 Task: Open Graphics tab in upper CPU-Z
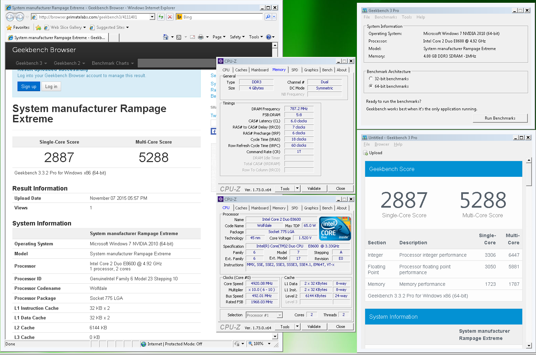pyautogui.click(x=311, y=70)
